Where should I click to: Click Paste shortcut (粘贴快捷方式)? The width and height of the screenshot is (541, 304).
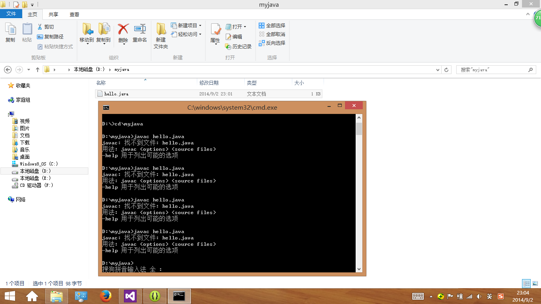(x=55, y=46)
